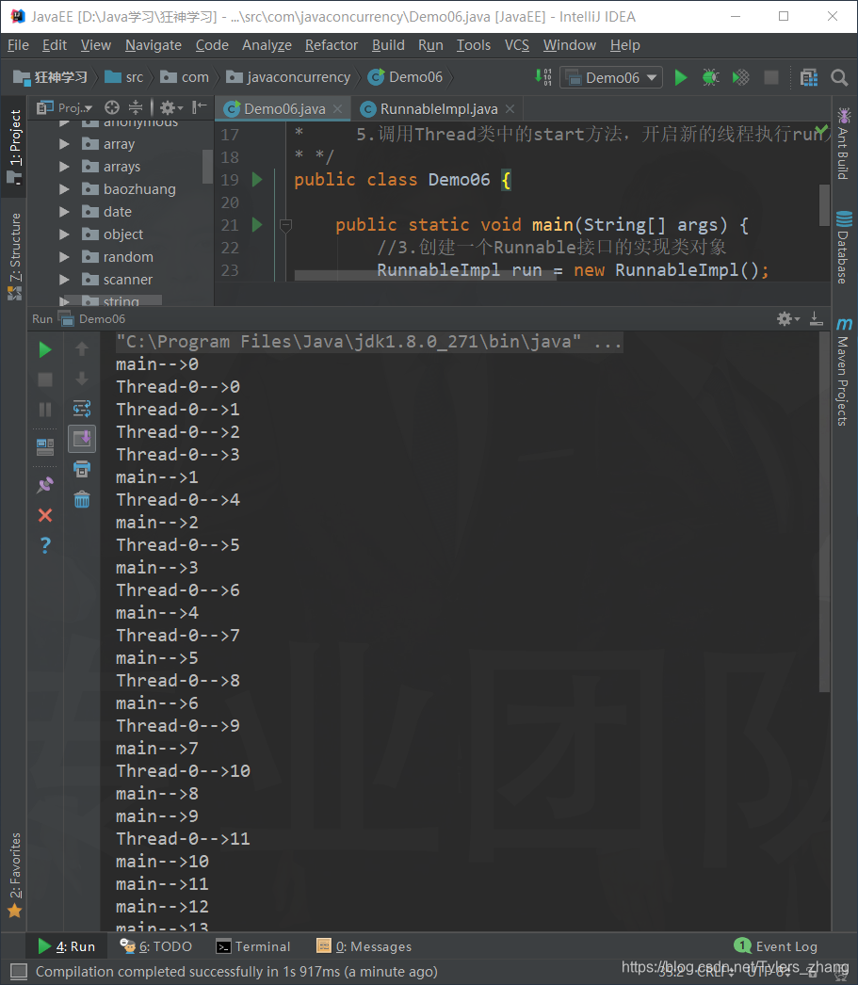858x985 pixels.
Task: Expand the array folder
Action: [x=64, y=144]
